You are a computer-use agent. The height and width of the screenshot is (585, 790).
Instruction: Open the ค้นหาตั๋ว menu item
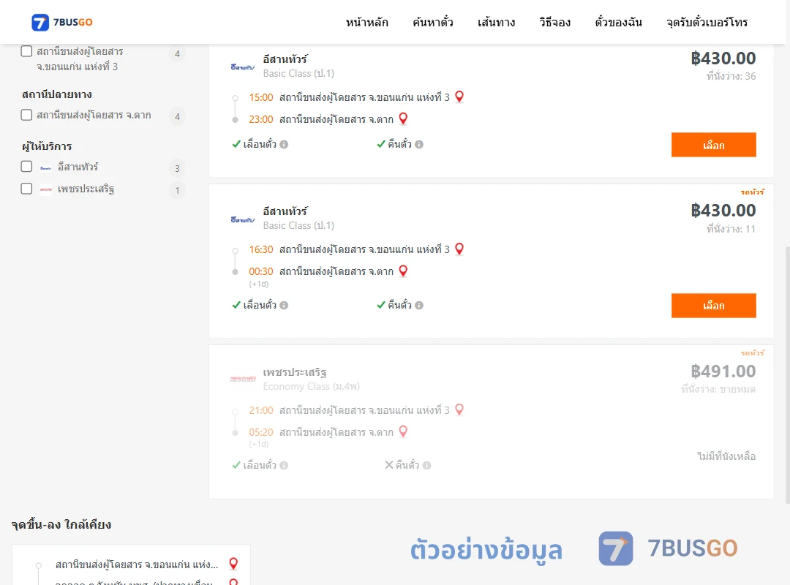(x=433, y=22)
